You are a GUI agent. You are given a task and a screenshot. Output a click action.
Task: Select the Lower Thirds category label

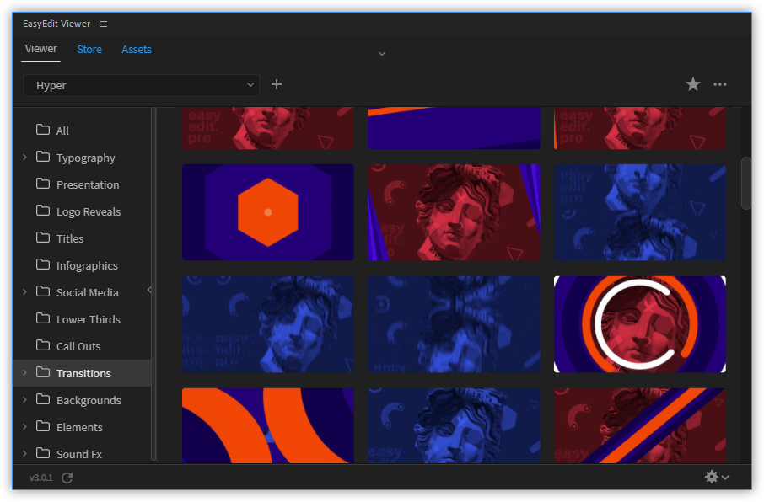pyautogui.click(x=89, y=319)
